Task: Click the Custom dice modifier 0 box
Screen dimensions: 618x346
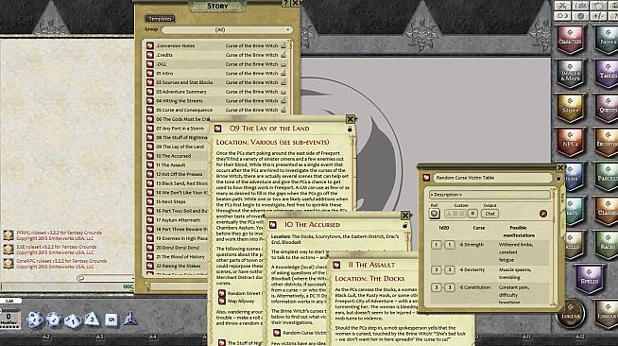Action: [x=472, y=214]
